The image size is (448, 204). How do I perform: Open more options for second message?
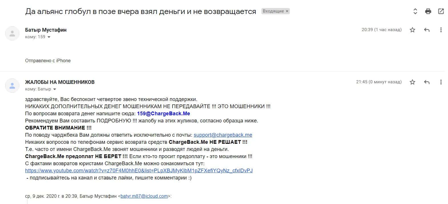(x=441, y=82)
